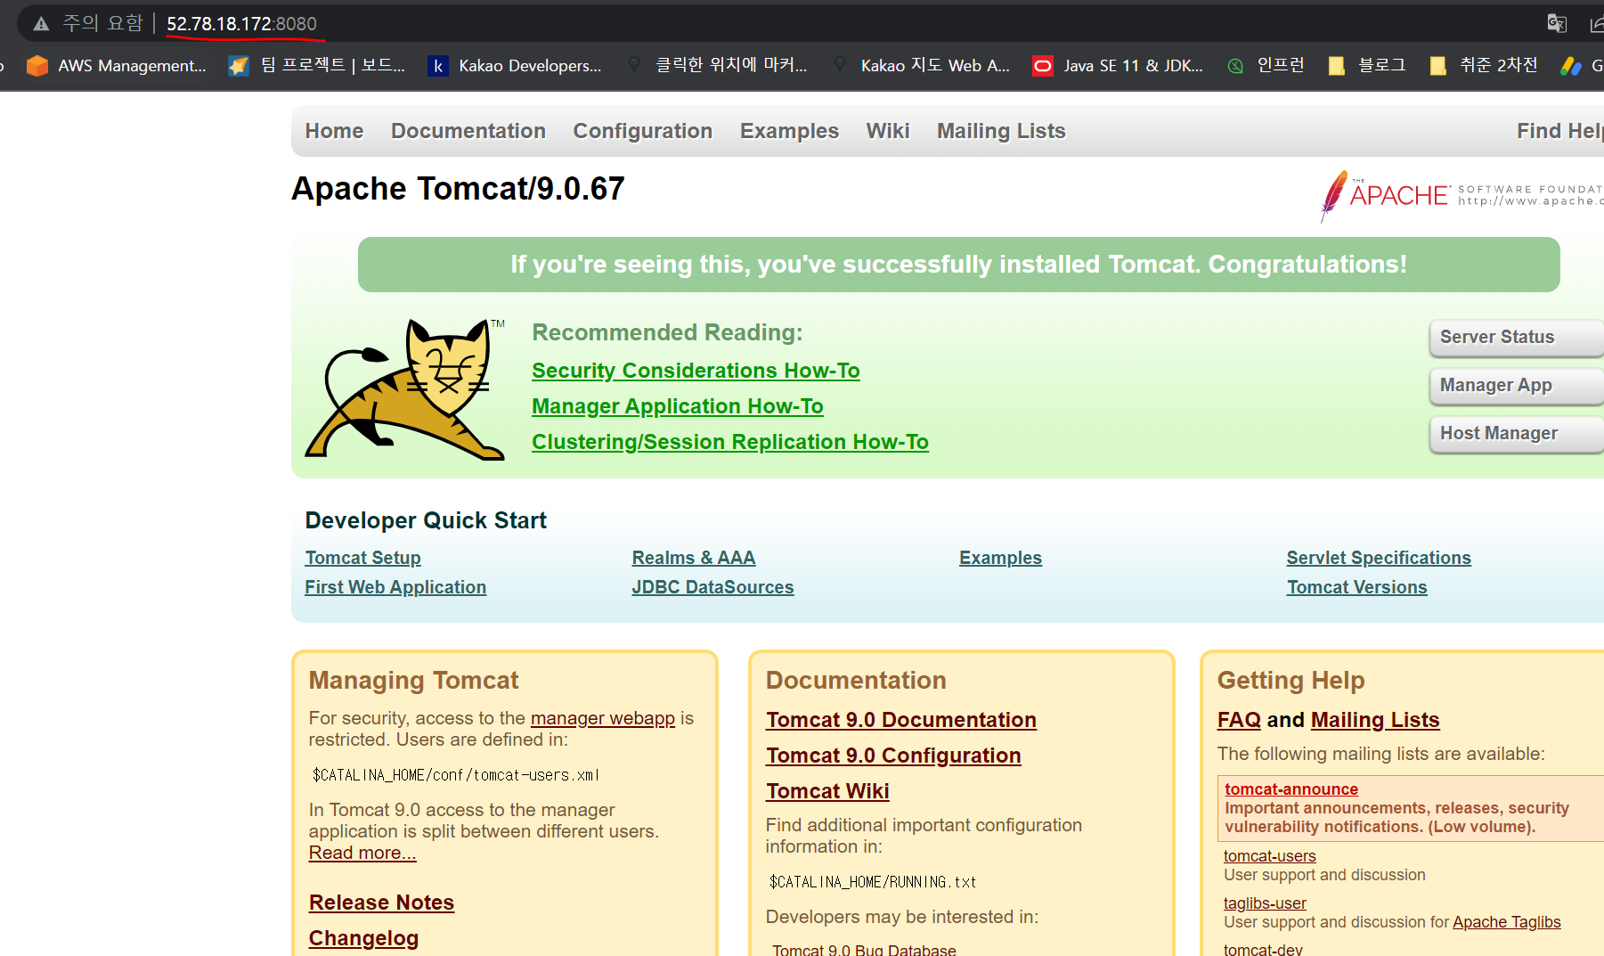
Task: Click the address bar URL 52.78.18.172:8080
Action: 241,24
